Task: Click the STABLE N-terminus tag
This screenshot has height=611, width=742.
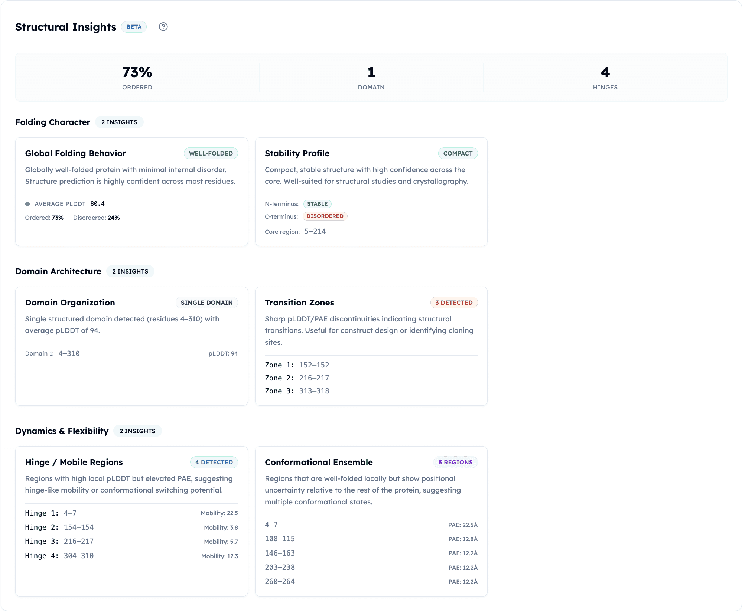Action: (317, 204)
